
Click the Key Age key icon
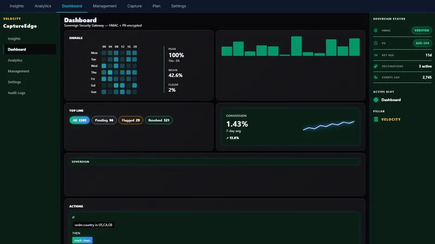click(376, 55)
